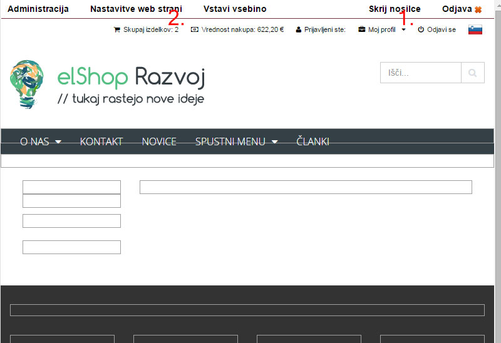Click the briefcase icon by Moj profil
This screenshot has height=343, width=501.
362,29
